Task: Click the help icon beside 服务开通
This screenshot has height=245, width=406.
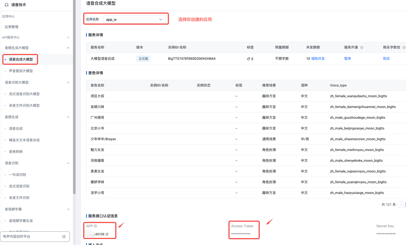Action: [x=362, y=47]
